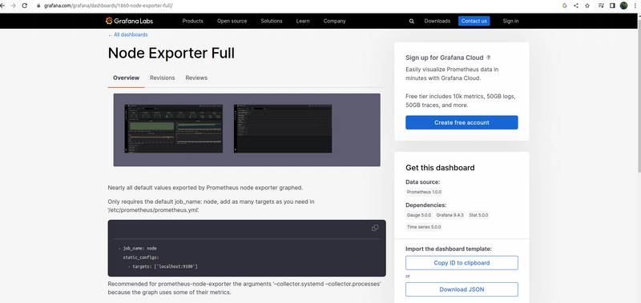Click the Grafana 9.4.3 dependency tag
641x303 pixels.
(x=450, y=215)
